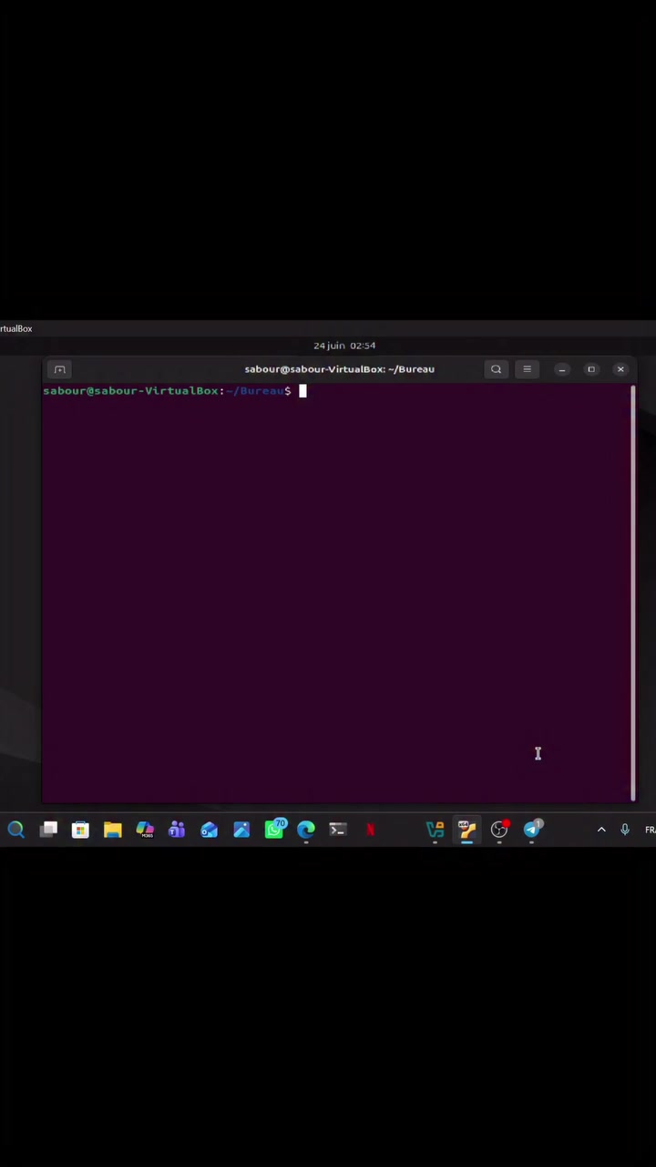Focus the terminal command prompt area
This screenshot has width=656, height=1167.
335,593
